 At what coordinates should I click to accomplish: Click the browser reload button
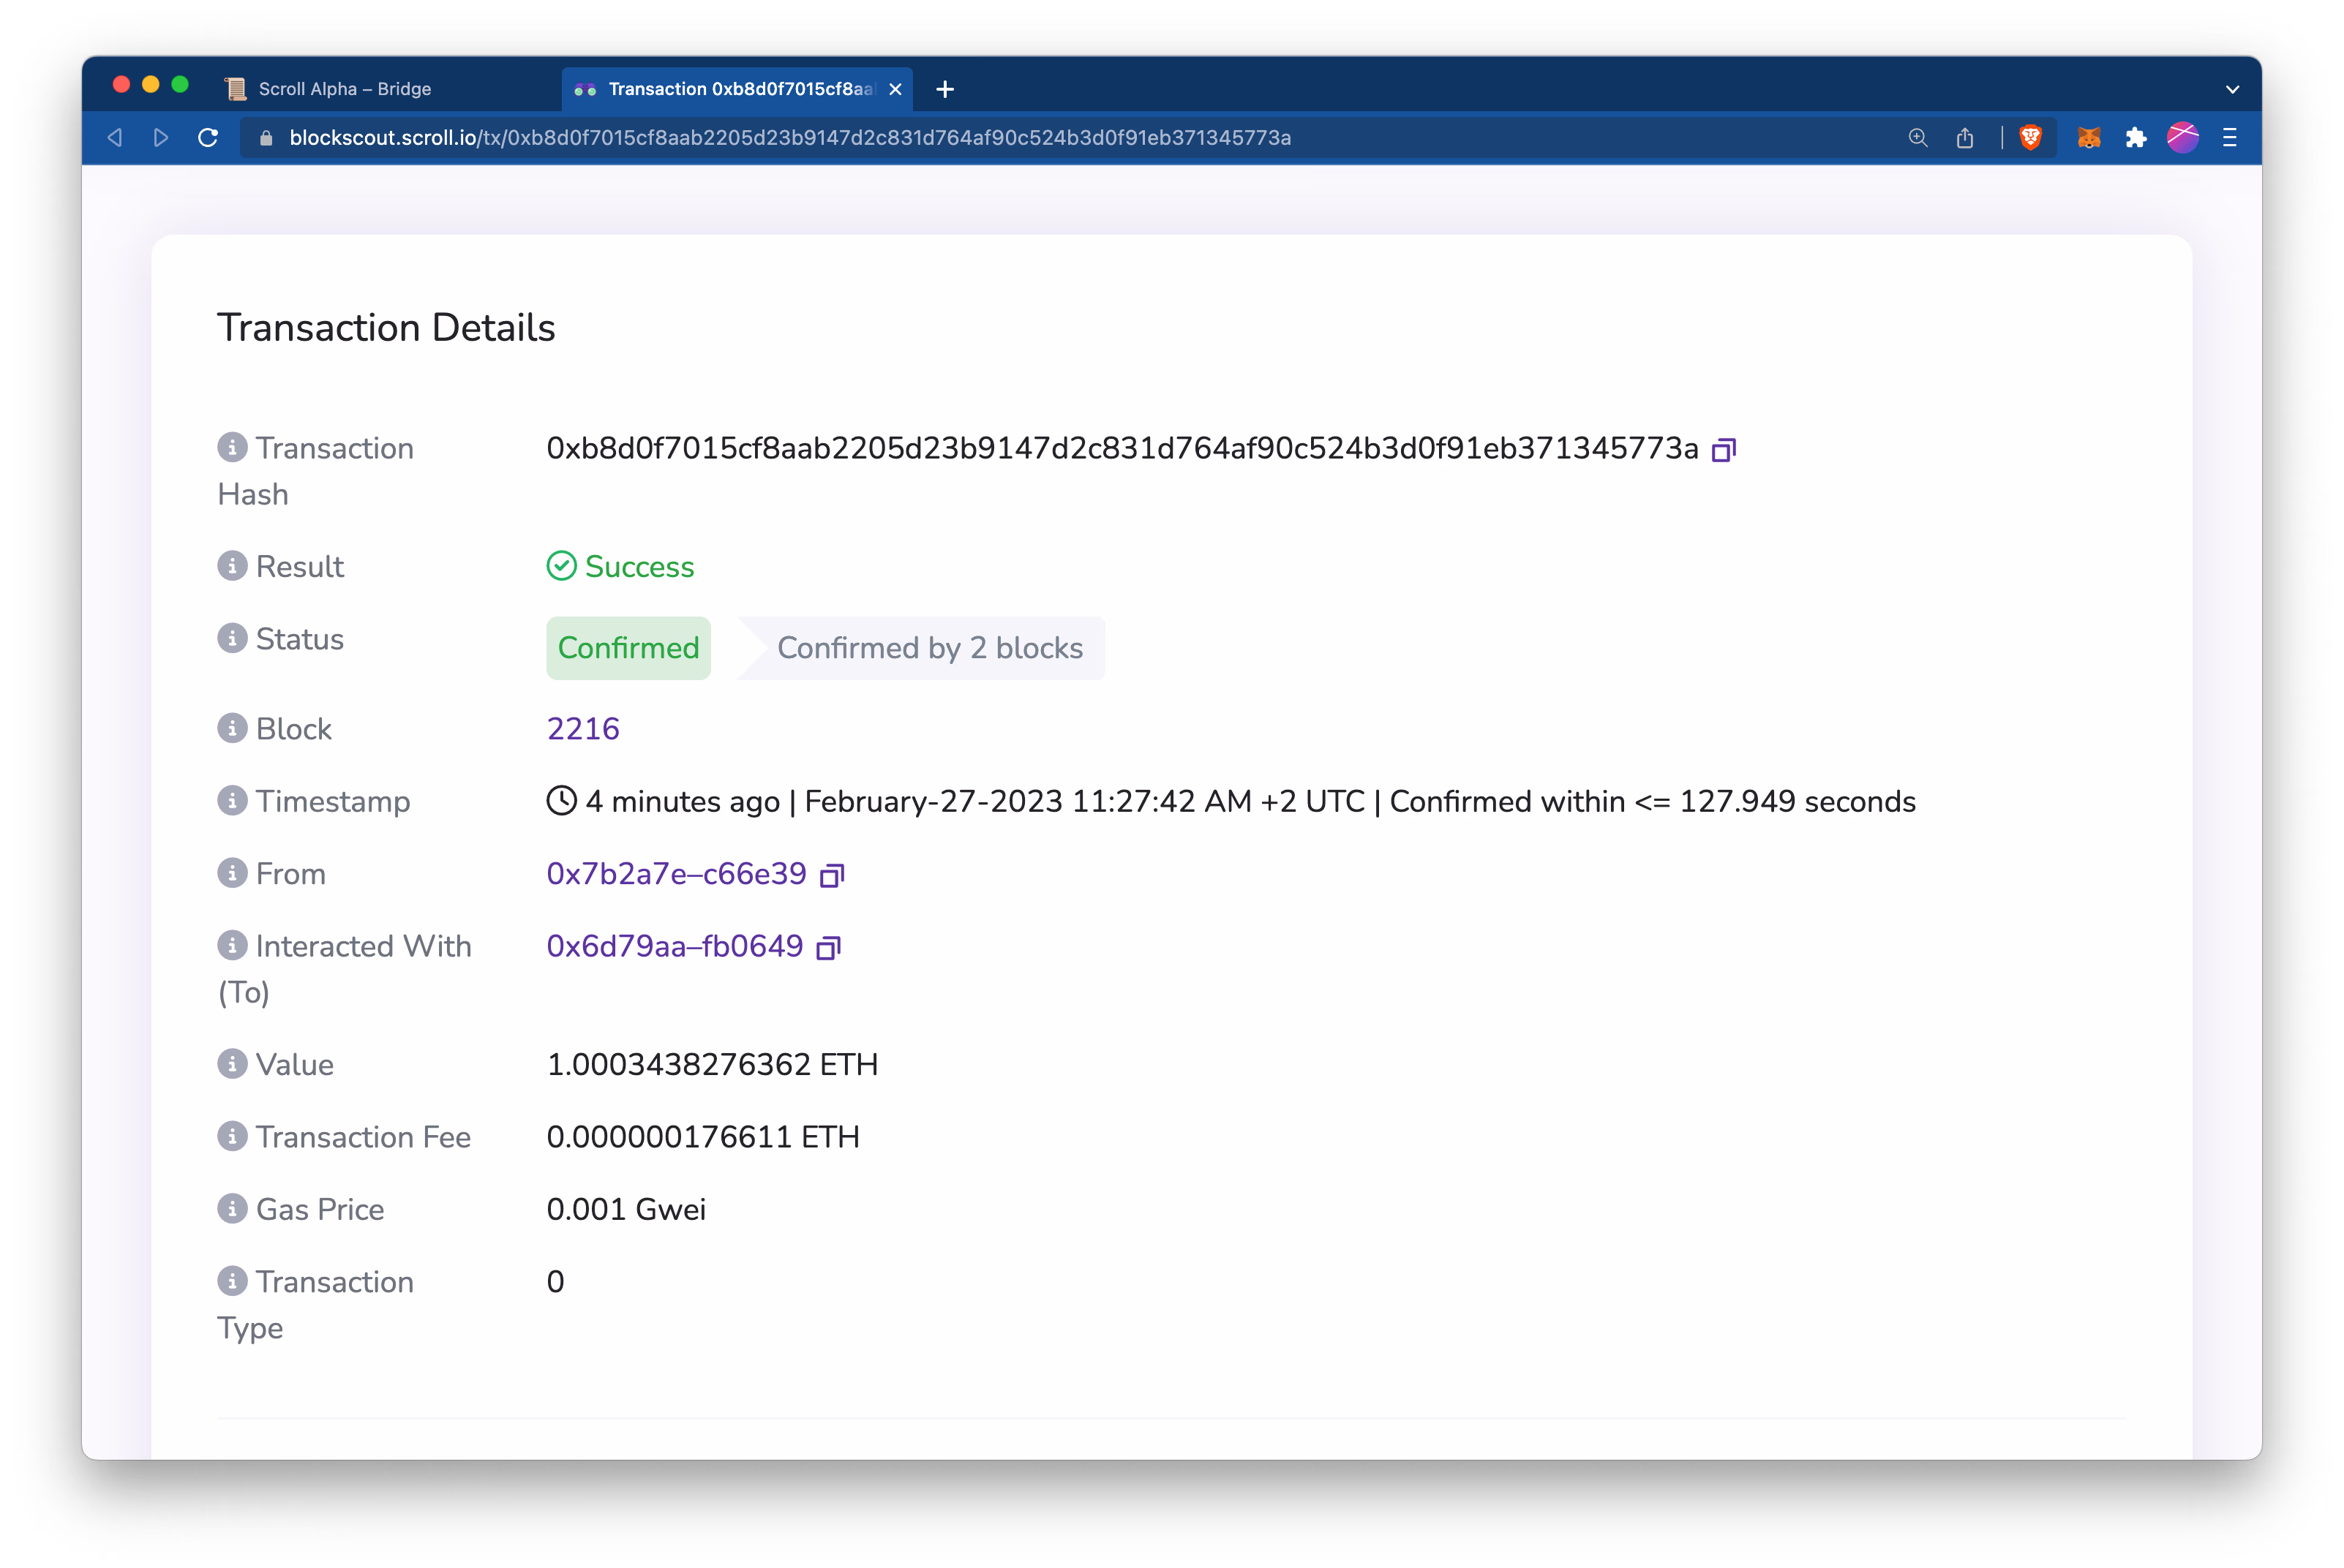tap(208, 138)
